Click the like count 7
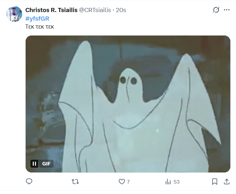 [128, 182]
